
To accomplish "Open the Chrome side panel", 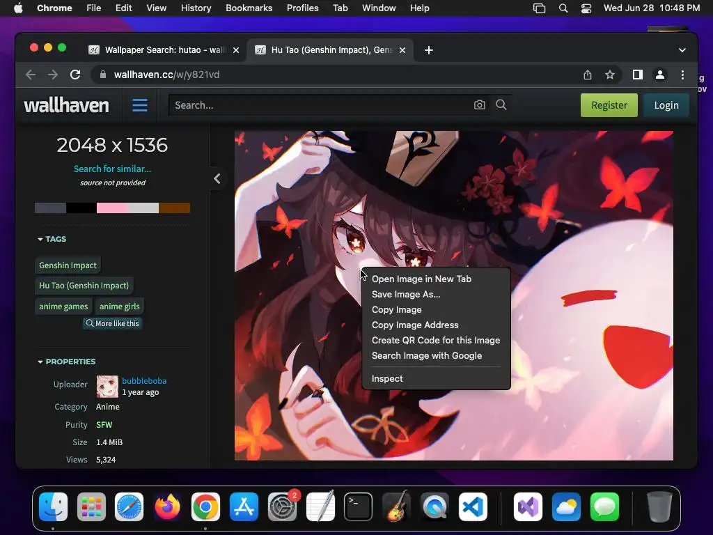I will coord(638,75).
